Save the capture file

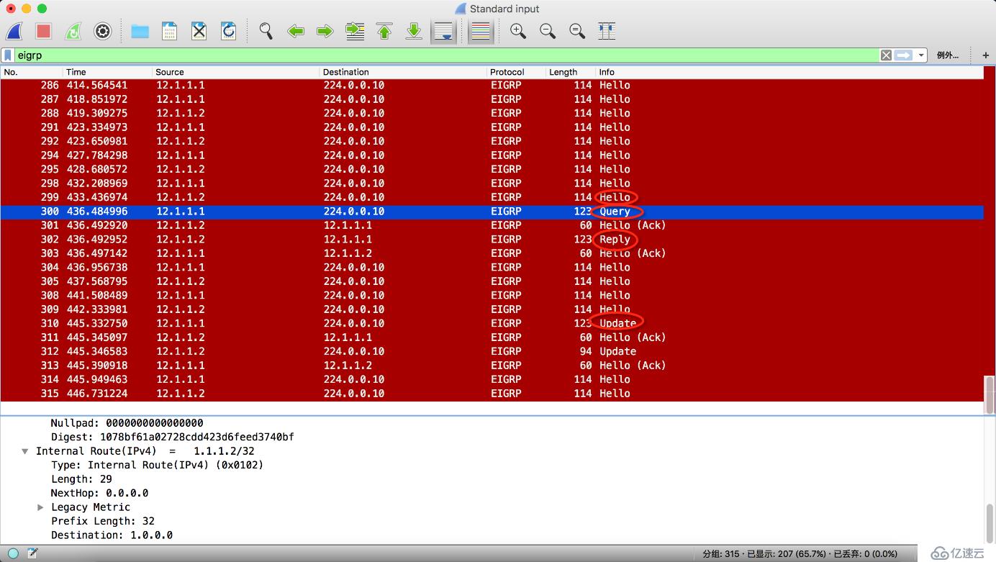(x=169, y=31)
